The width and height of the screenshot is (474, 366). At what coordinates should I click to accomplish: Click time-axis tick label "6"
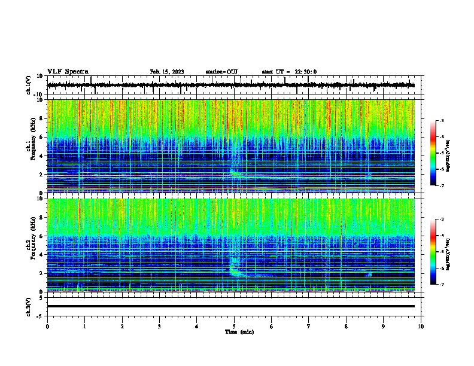271,327
